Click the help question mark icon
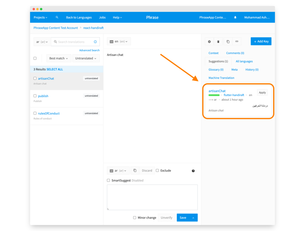 click(193, 171)
